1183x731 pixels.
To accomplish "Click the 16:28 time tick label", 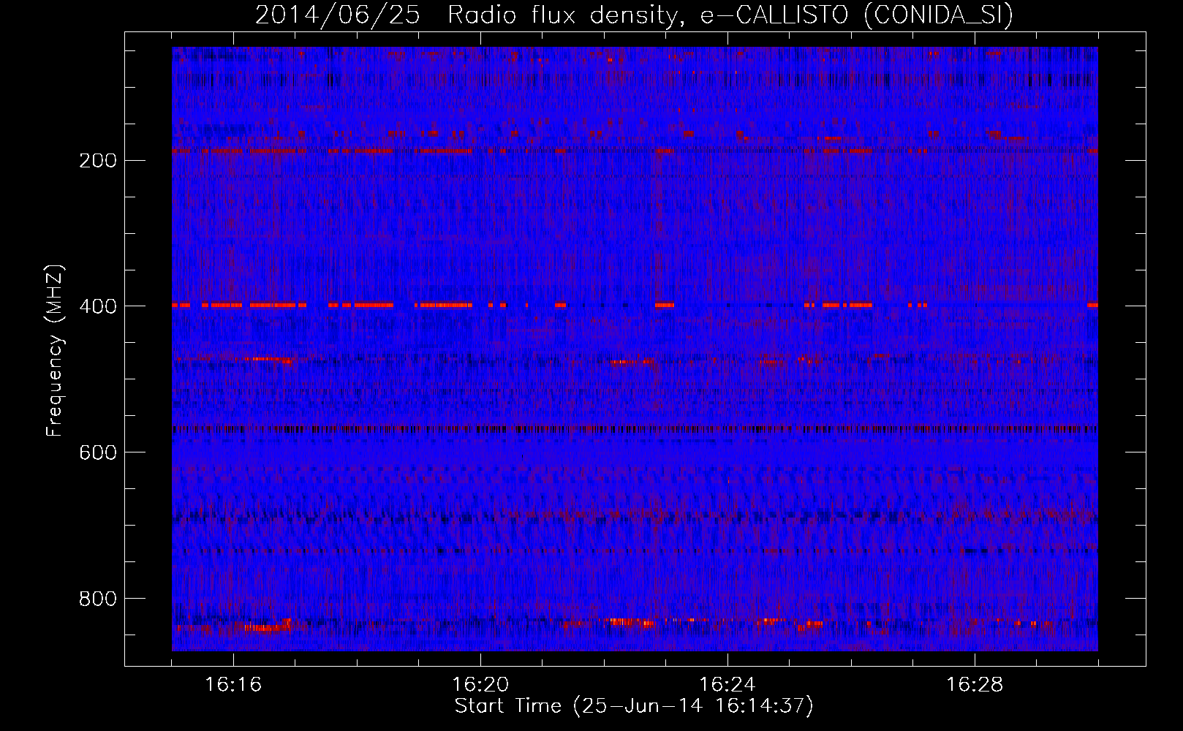I will 975,685.
